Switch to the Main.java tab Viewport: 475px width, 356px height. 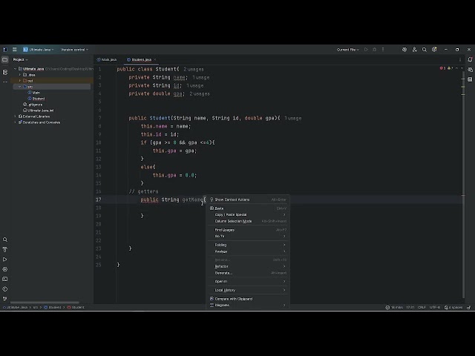[107, 59]
